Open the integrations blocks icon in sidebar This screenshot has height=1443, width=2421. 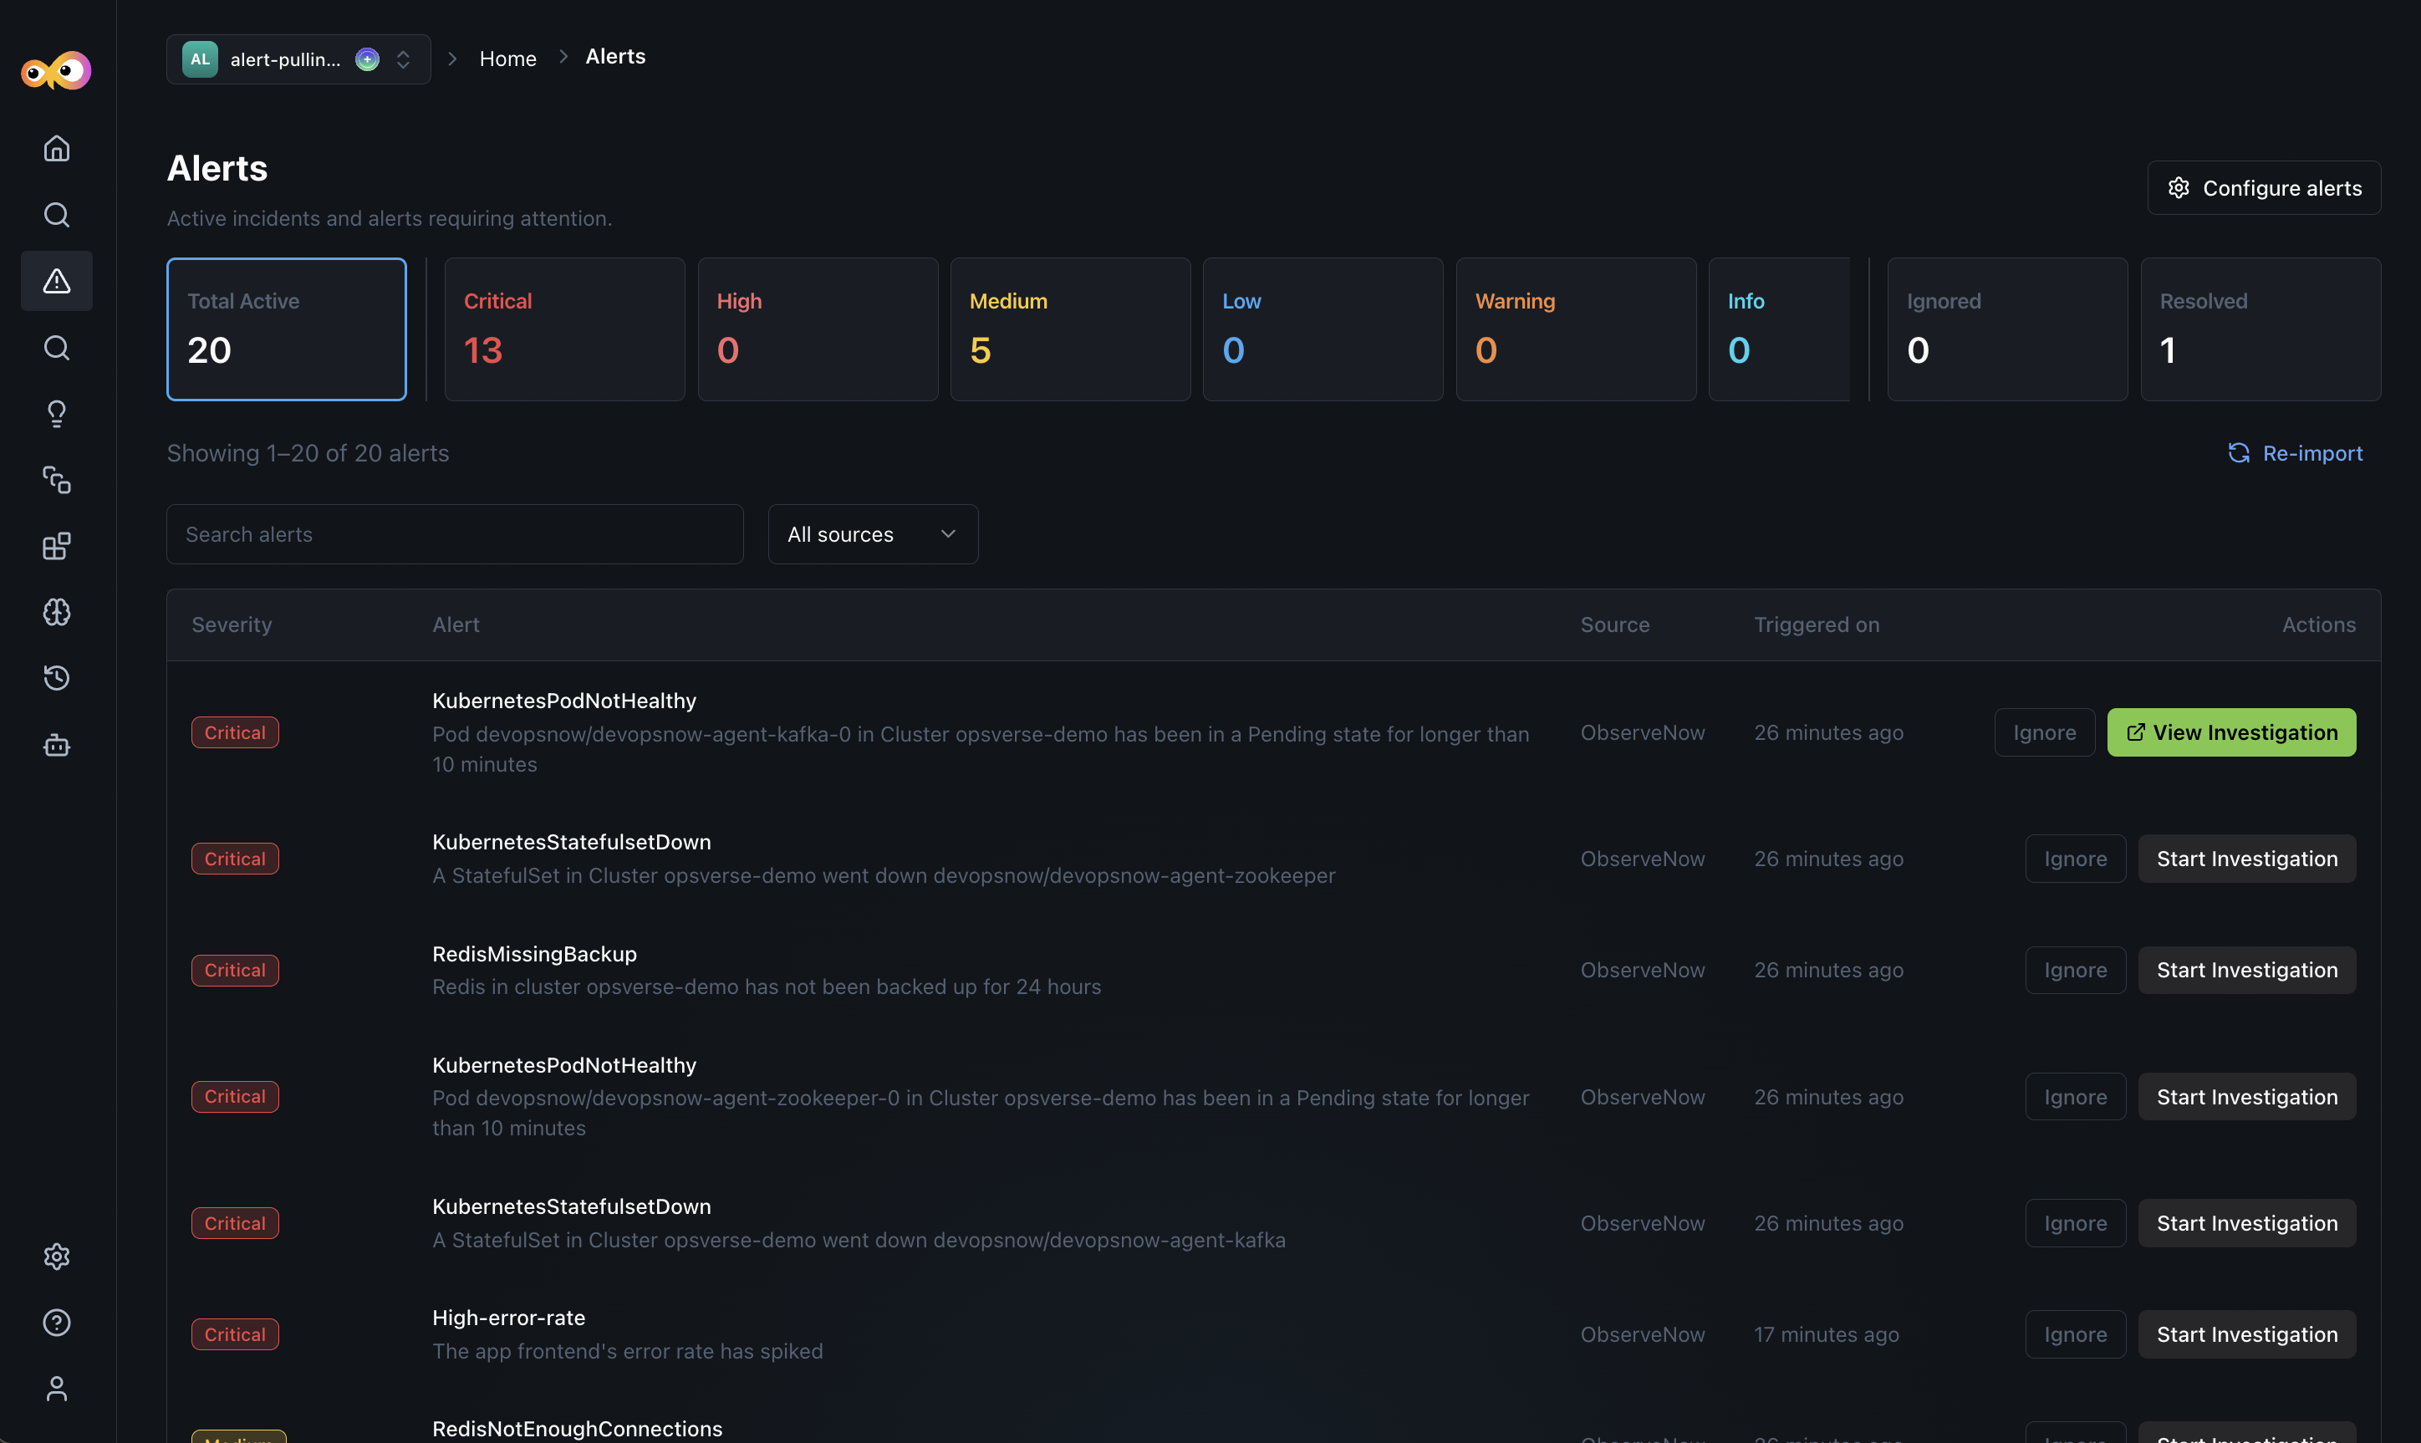[56, 547]
